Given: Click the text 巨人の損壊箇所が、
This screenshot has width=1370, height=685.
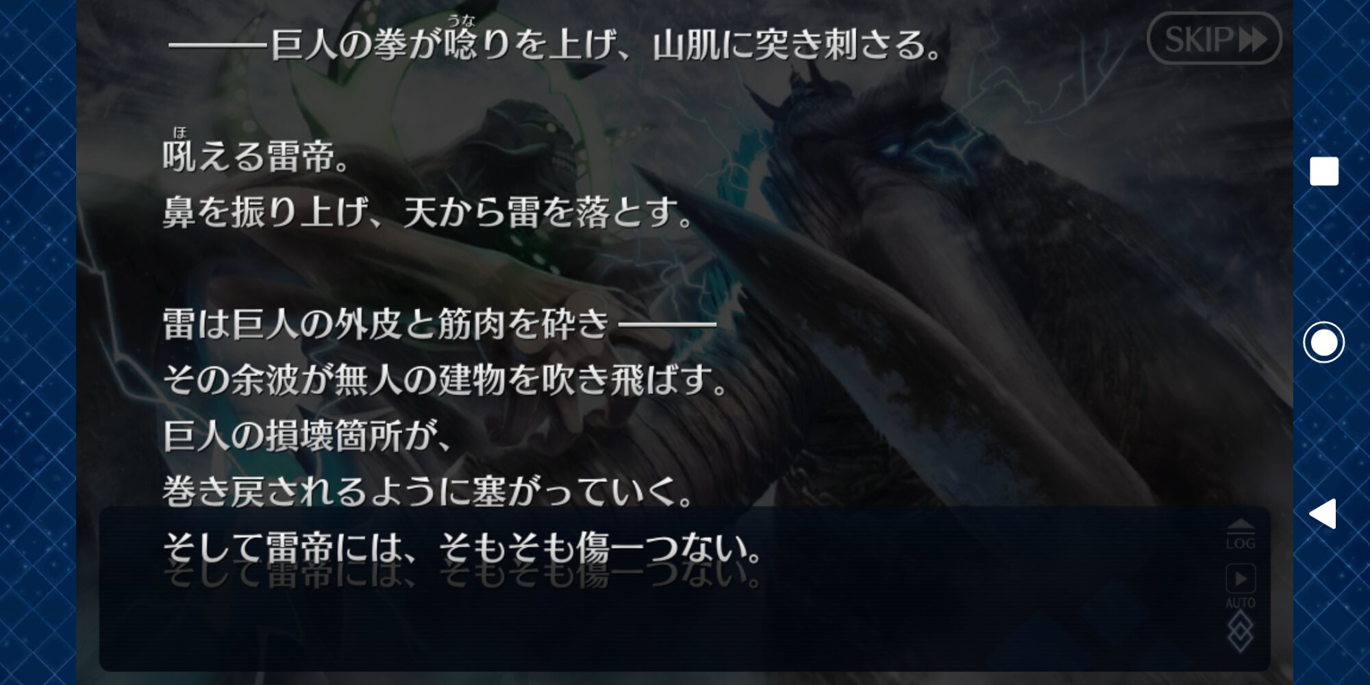Looking at the screenshot, I should pos(308,436).
